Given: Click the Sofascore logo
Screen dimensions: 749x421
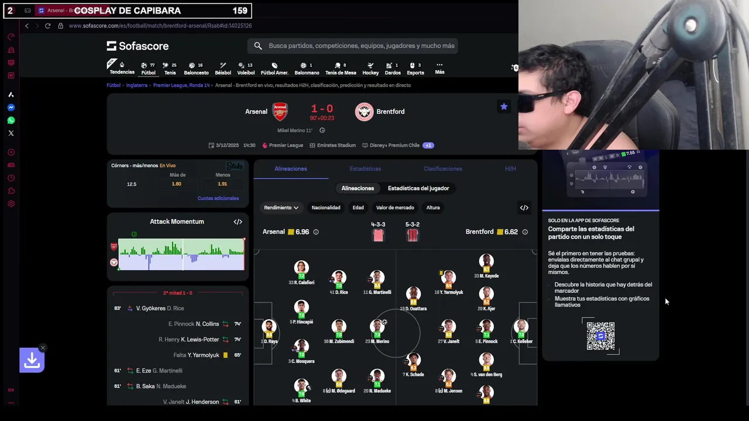Looking at the screenshot, I should coord(138,46).
